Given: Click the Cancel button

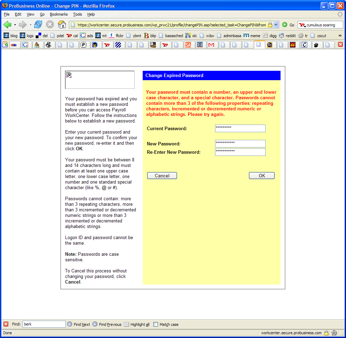Looking at the screenshot, I should pyautogui.click(x=162, y=176).
